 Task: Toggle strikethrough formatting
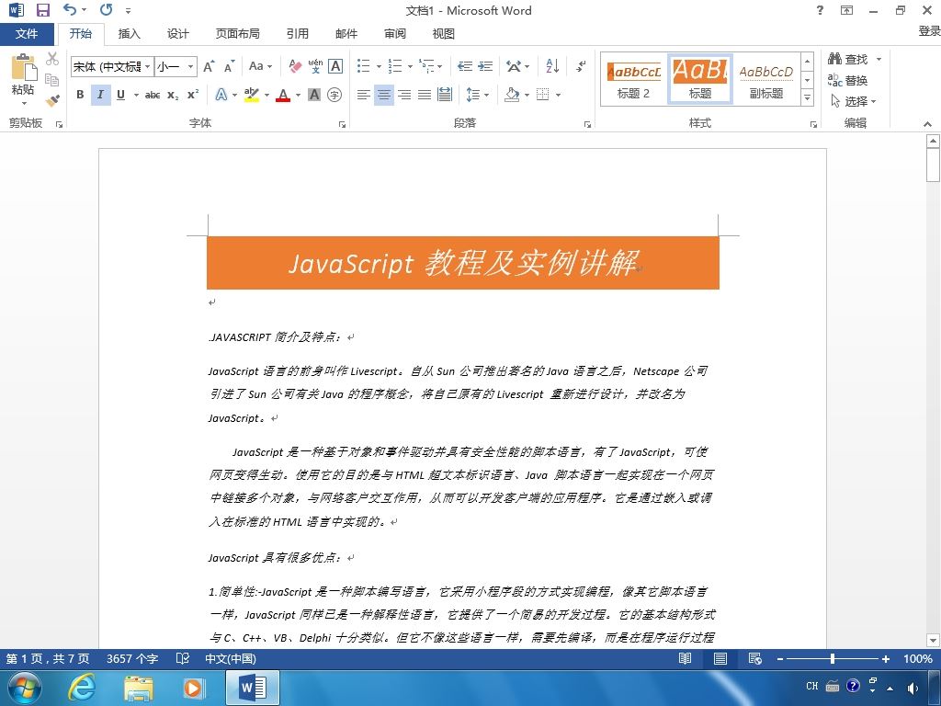pos(153,95)
